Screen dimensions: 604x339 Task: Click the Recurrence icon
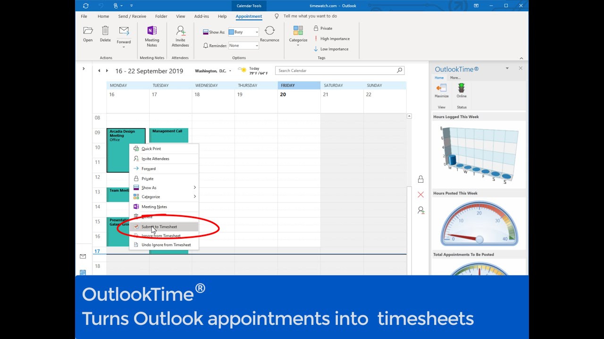coord(269,31)
